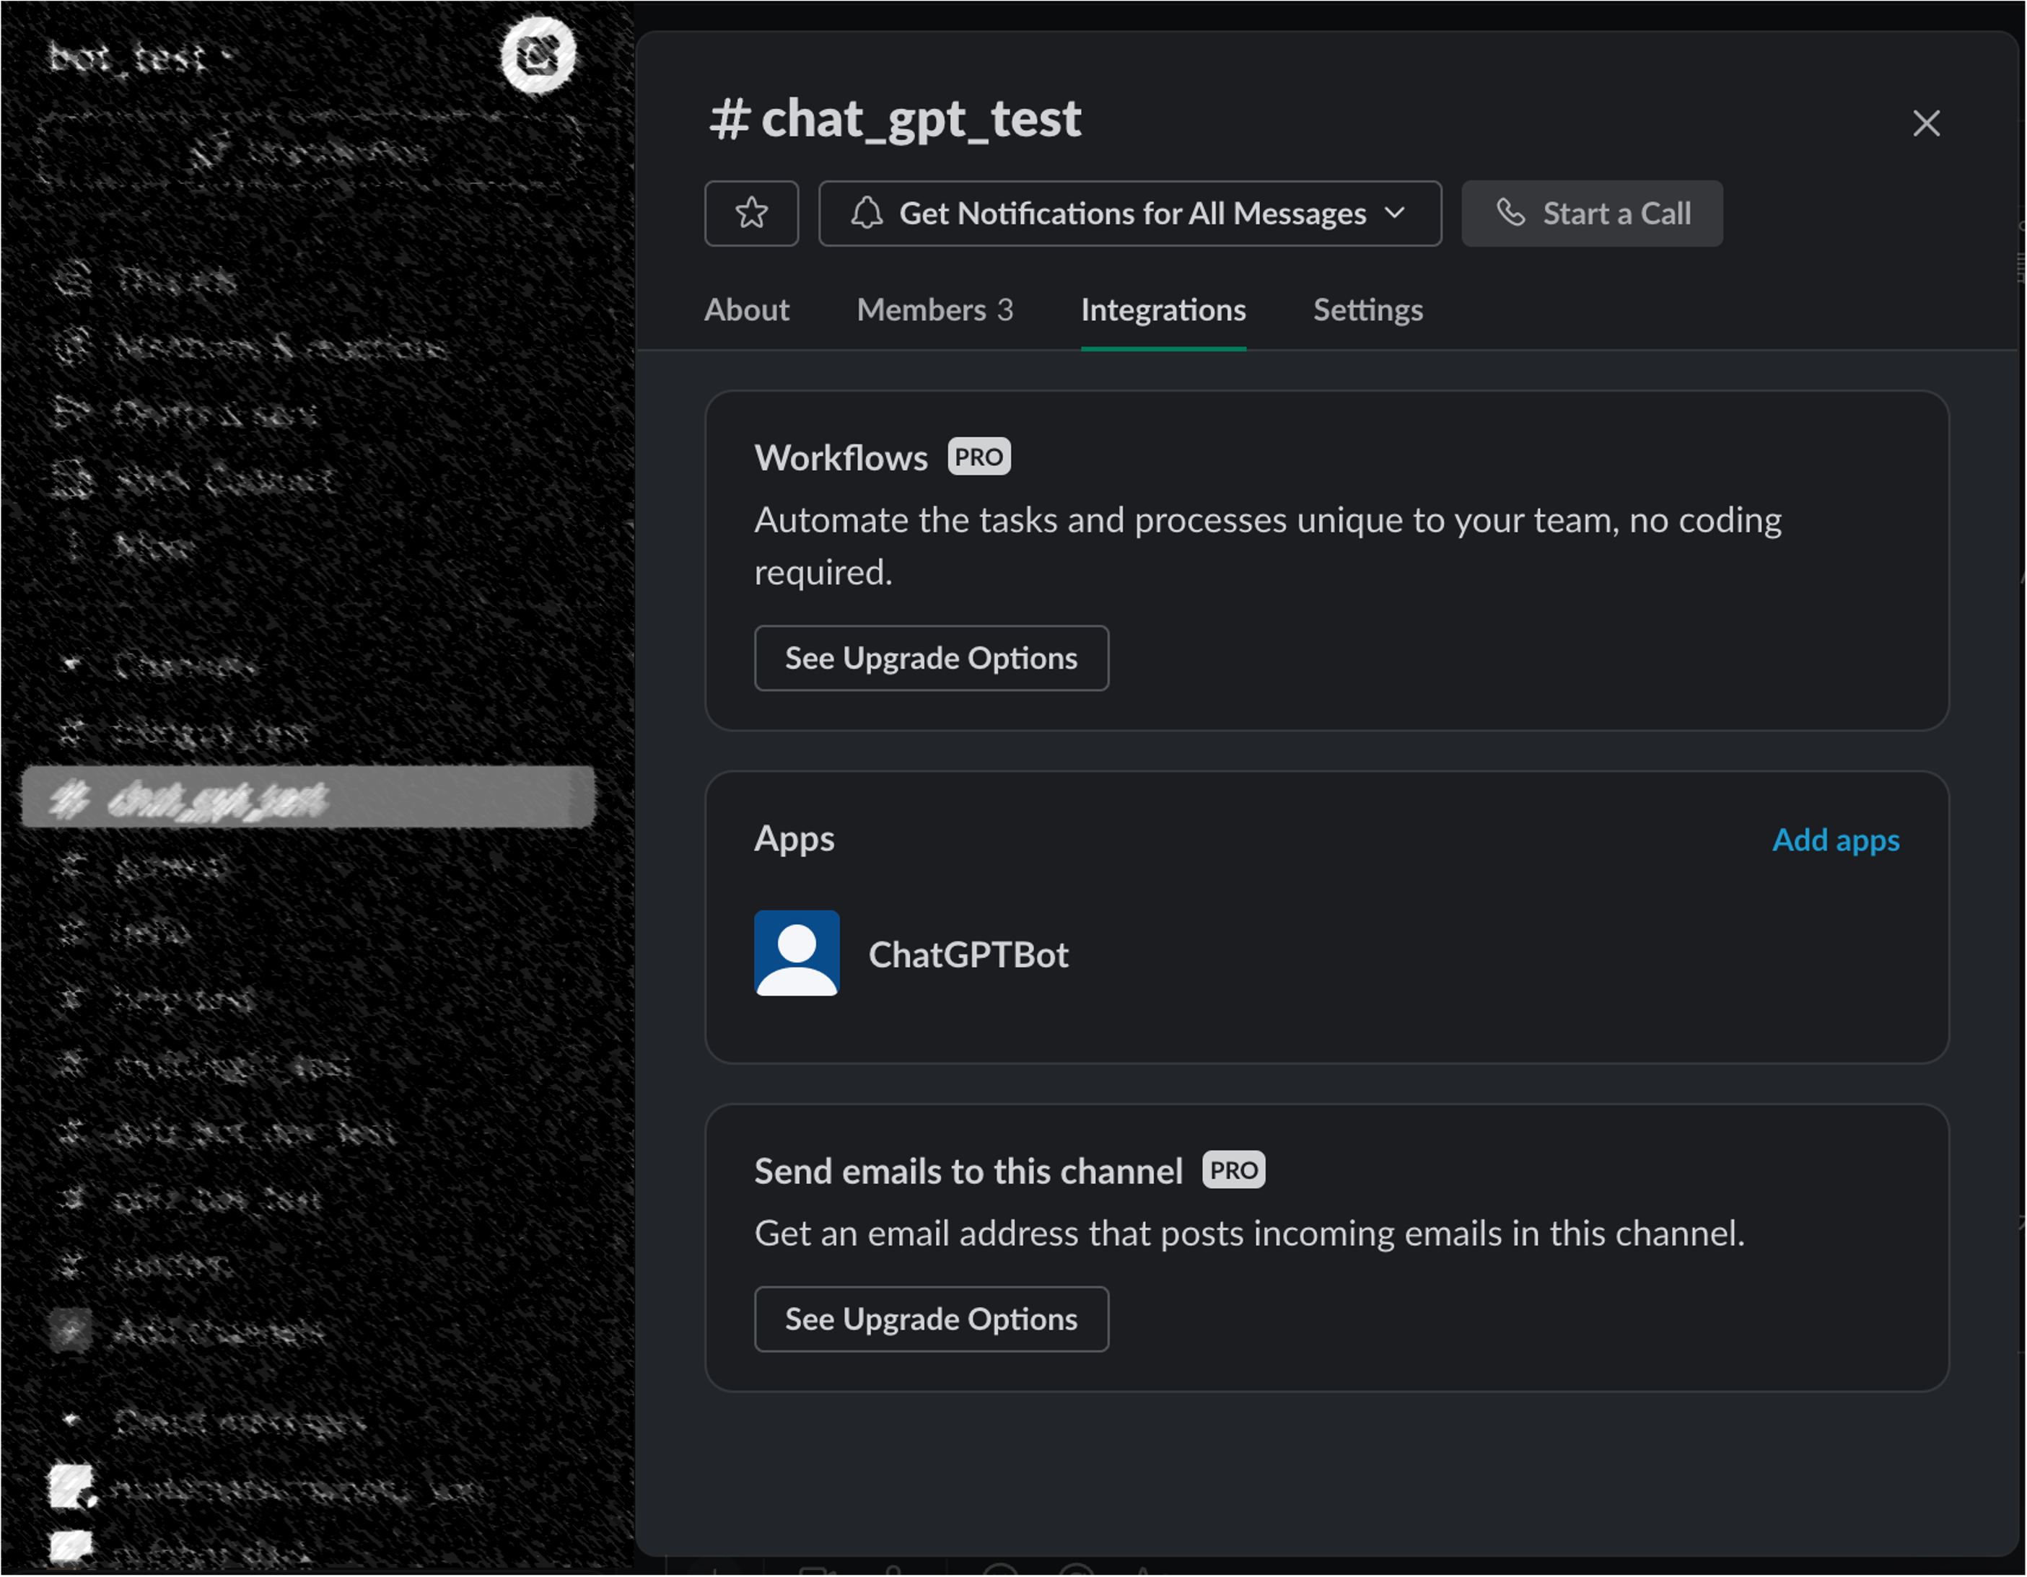Close the channel details dialog
The image size is (2027, 1577).
point(1925,123)
